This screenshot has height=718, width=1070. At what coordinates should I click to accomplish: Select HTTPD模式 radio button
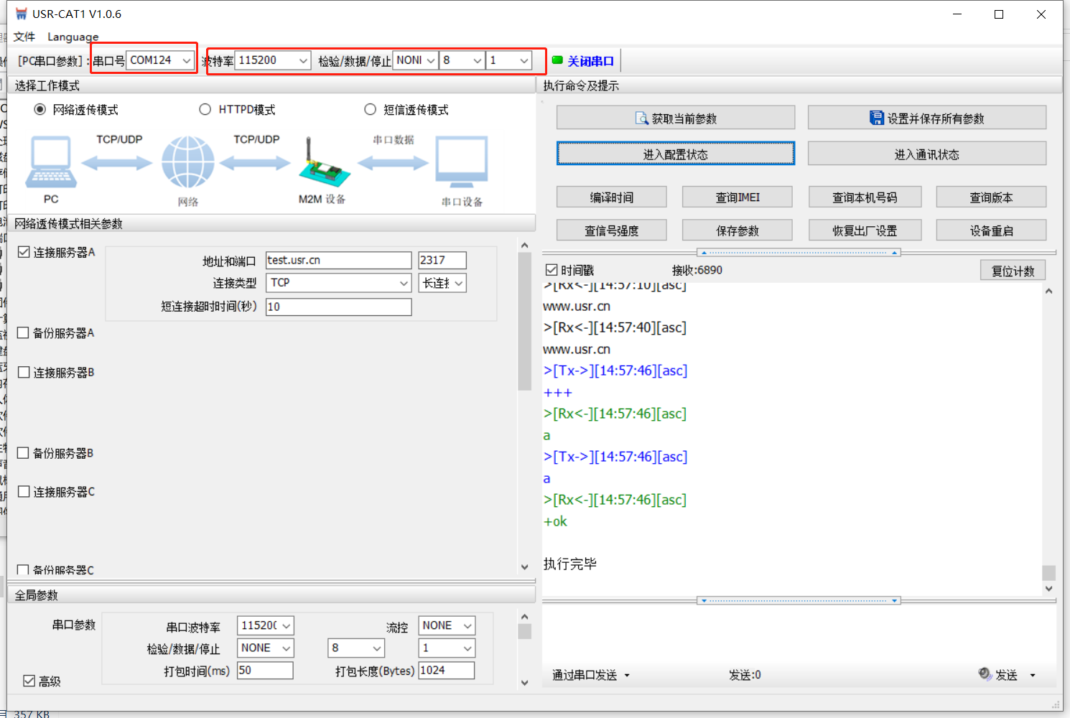[205, 109]
